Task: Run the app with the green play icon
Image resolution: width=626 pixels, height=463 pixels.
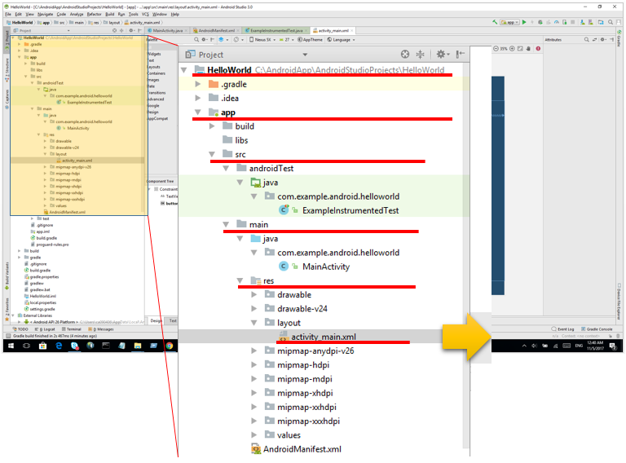Action: tap(524, 22)
